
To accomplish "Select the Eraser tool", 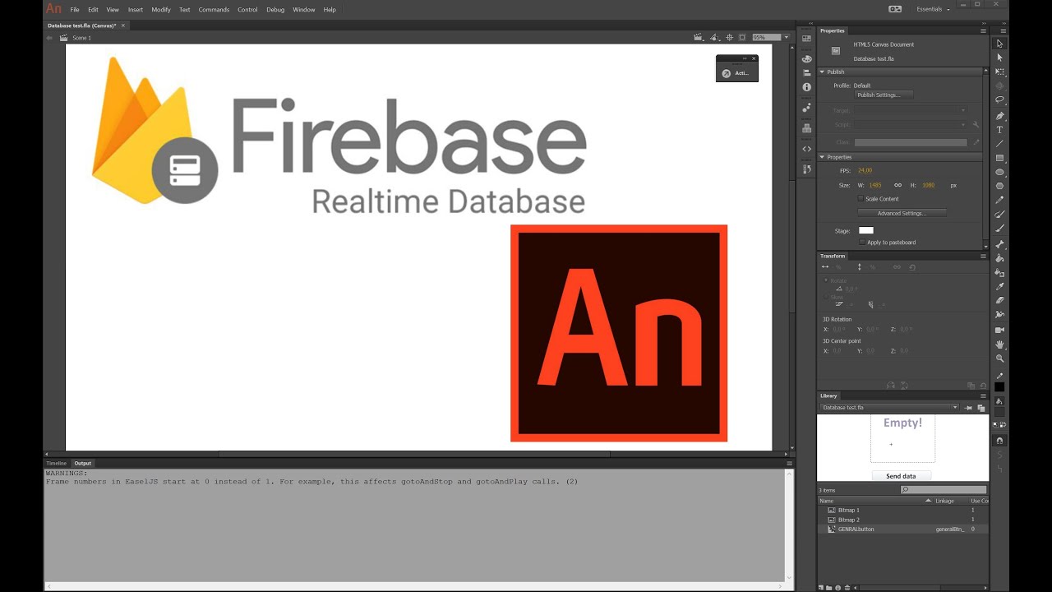I will [x=999, y=300].
